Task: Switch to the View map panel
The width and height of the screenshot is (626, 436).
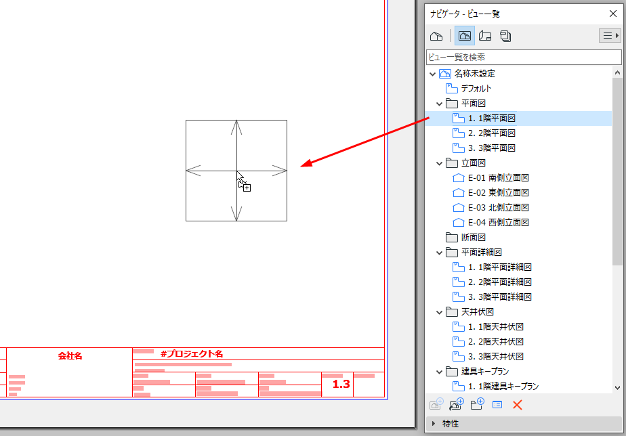Action: pyautogui.click(x=455, y=35)
